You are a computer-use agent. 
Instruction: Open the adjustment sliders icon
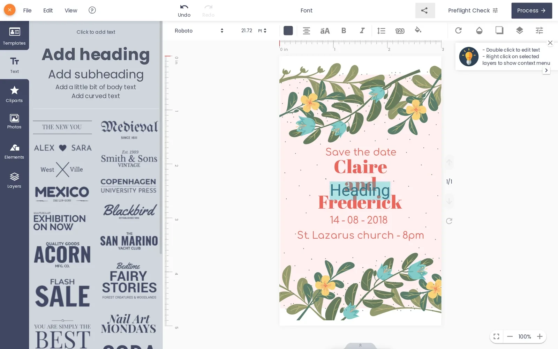click(x=540, y=30)
